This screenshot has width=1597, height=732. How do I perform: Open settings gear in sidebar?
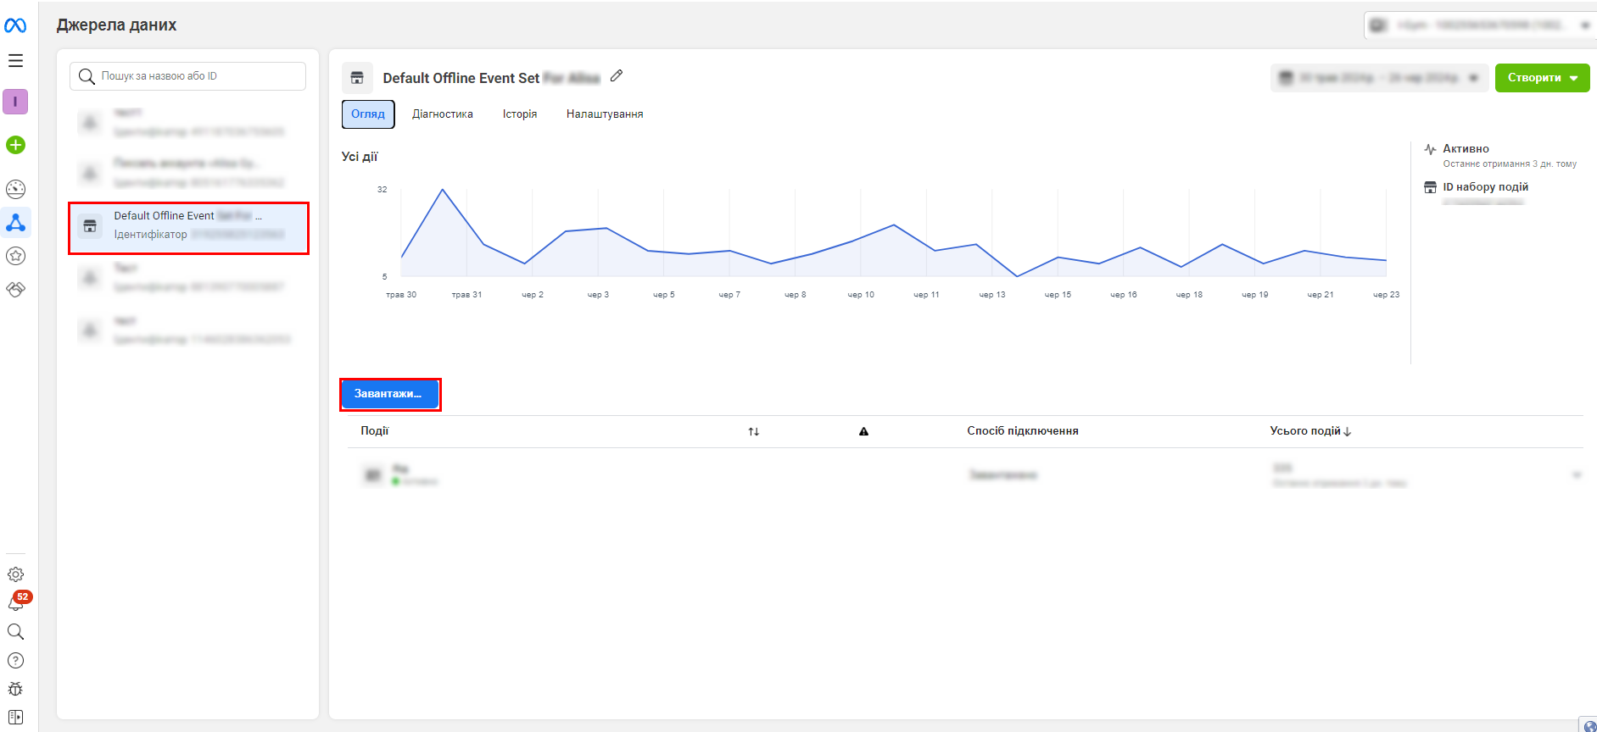click(x=15, y=574)
